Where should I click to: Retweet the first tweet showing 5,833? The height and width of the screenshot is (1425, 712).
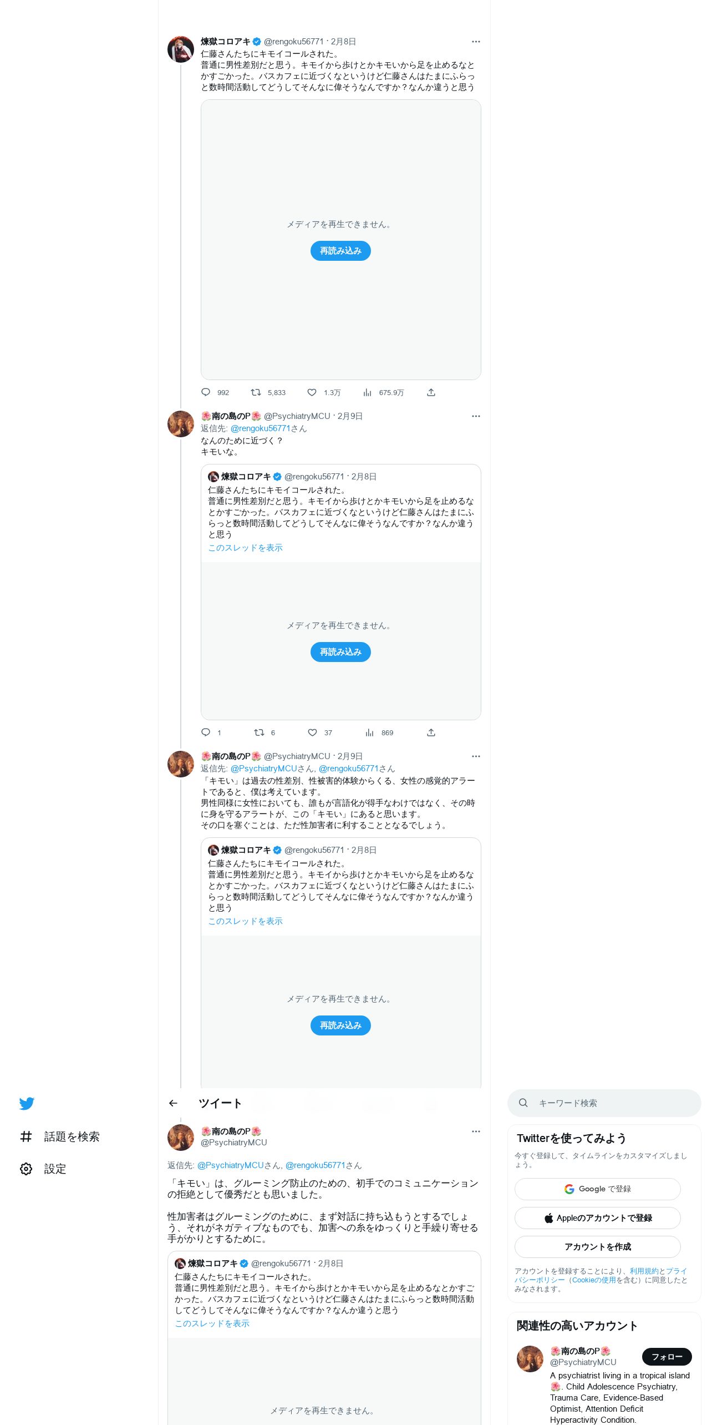point(256,392)
